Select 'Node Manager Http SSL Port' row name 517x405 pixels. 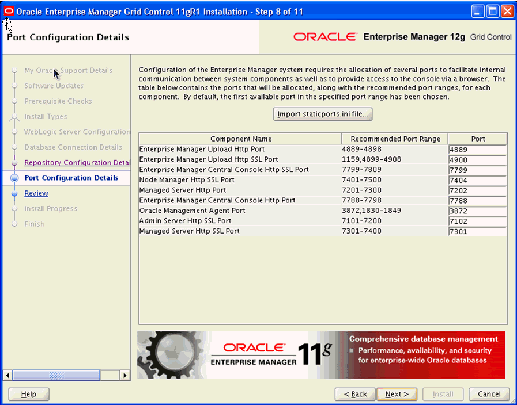point(187,180)
